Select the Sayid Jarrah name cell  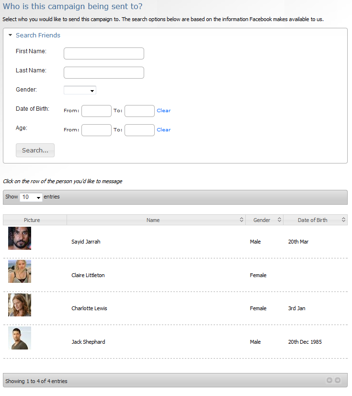point(86,242)
